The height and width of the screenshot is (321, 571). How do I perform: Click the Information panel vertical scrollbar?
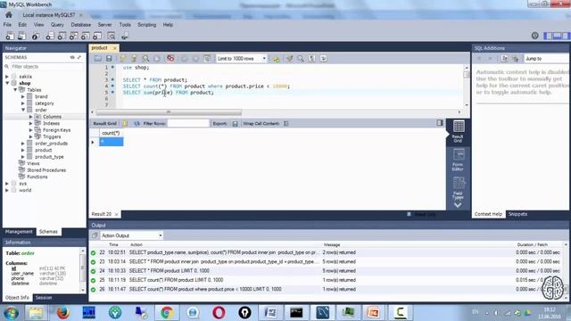(x=83, y=269)
